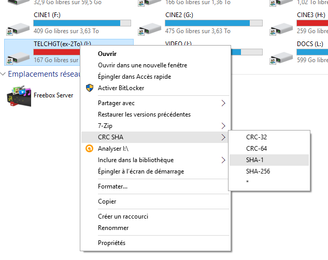Expand the 7-Zip submenu arrow
The width and height of the screenshot is (328, 260).
(223, 126)
